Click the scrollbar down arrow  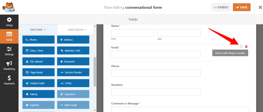(95, 110)
